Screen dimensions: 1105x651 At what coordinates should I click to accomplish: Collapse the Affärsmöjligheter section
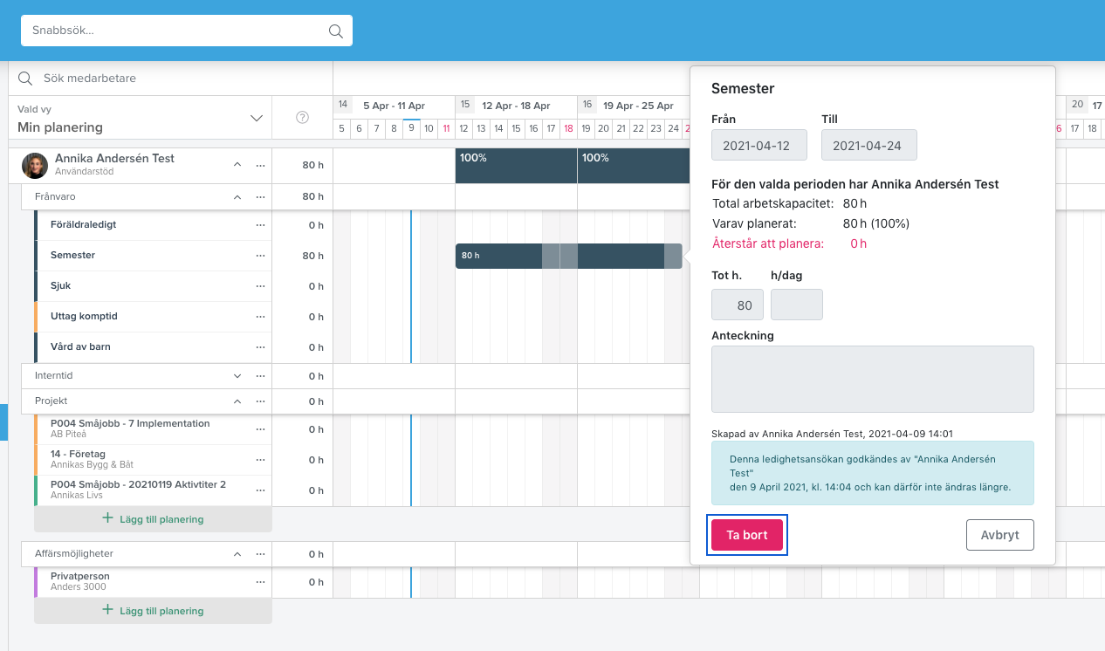click(x=237, y=554)
